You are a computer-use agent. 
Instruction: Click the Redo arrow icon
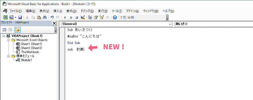click(x=58, y=17)
